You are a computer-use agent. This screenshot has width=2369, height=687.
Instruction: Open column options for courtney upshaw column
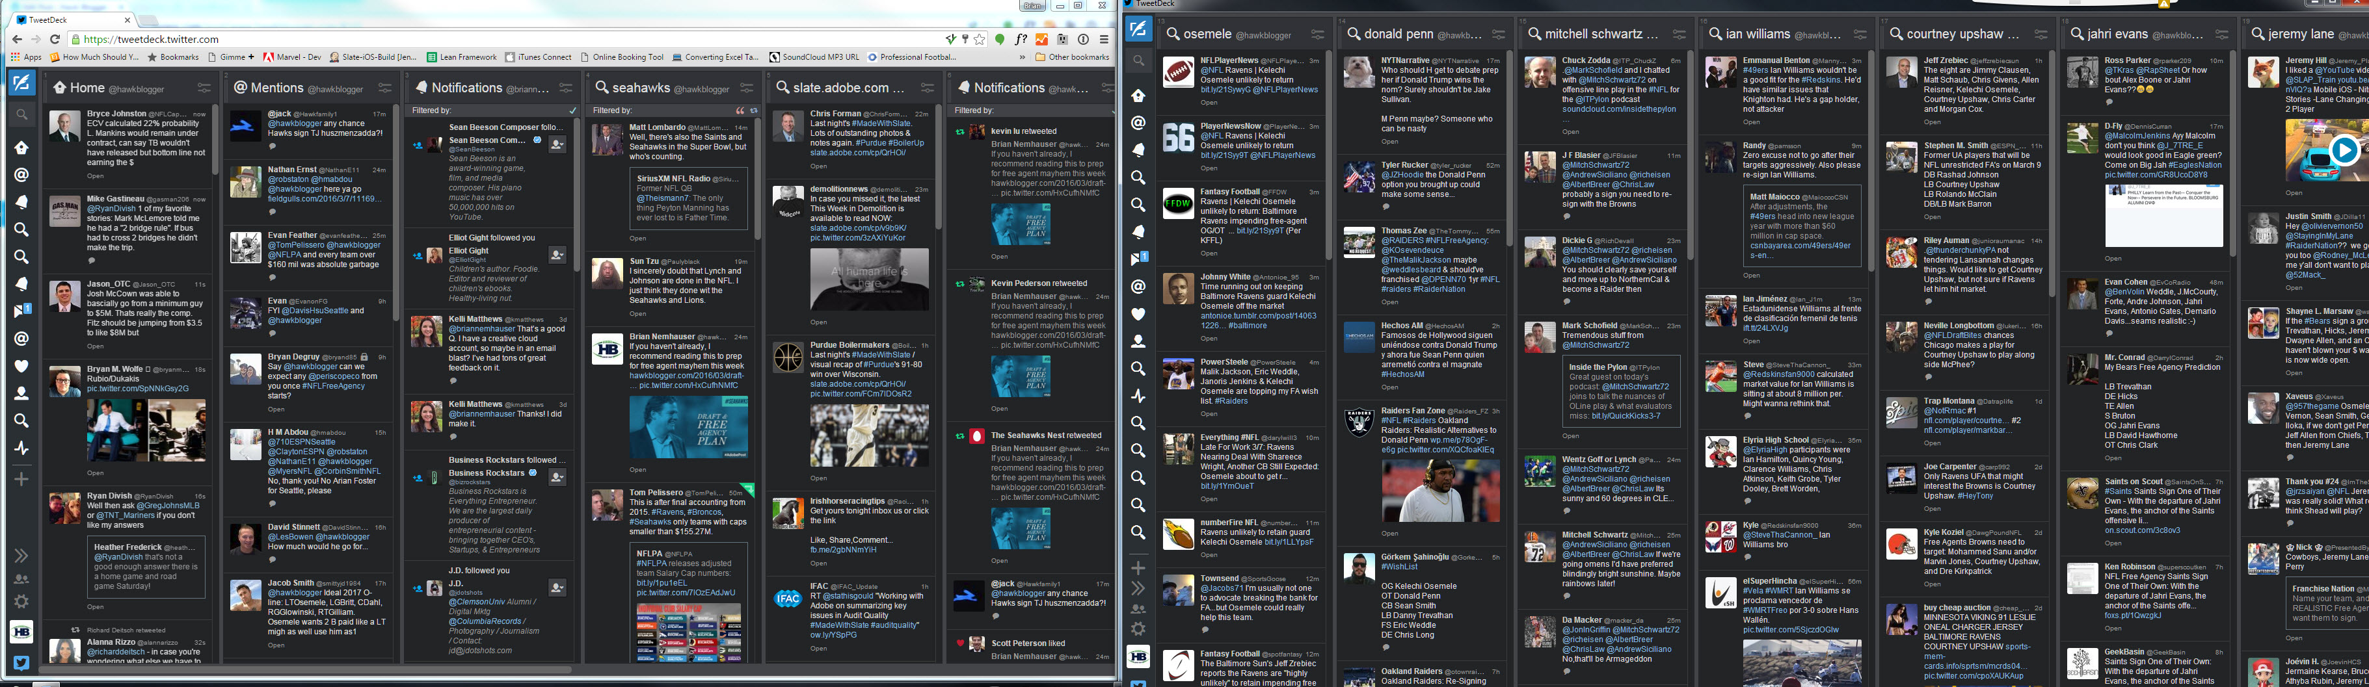coord(2042,34)
